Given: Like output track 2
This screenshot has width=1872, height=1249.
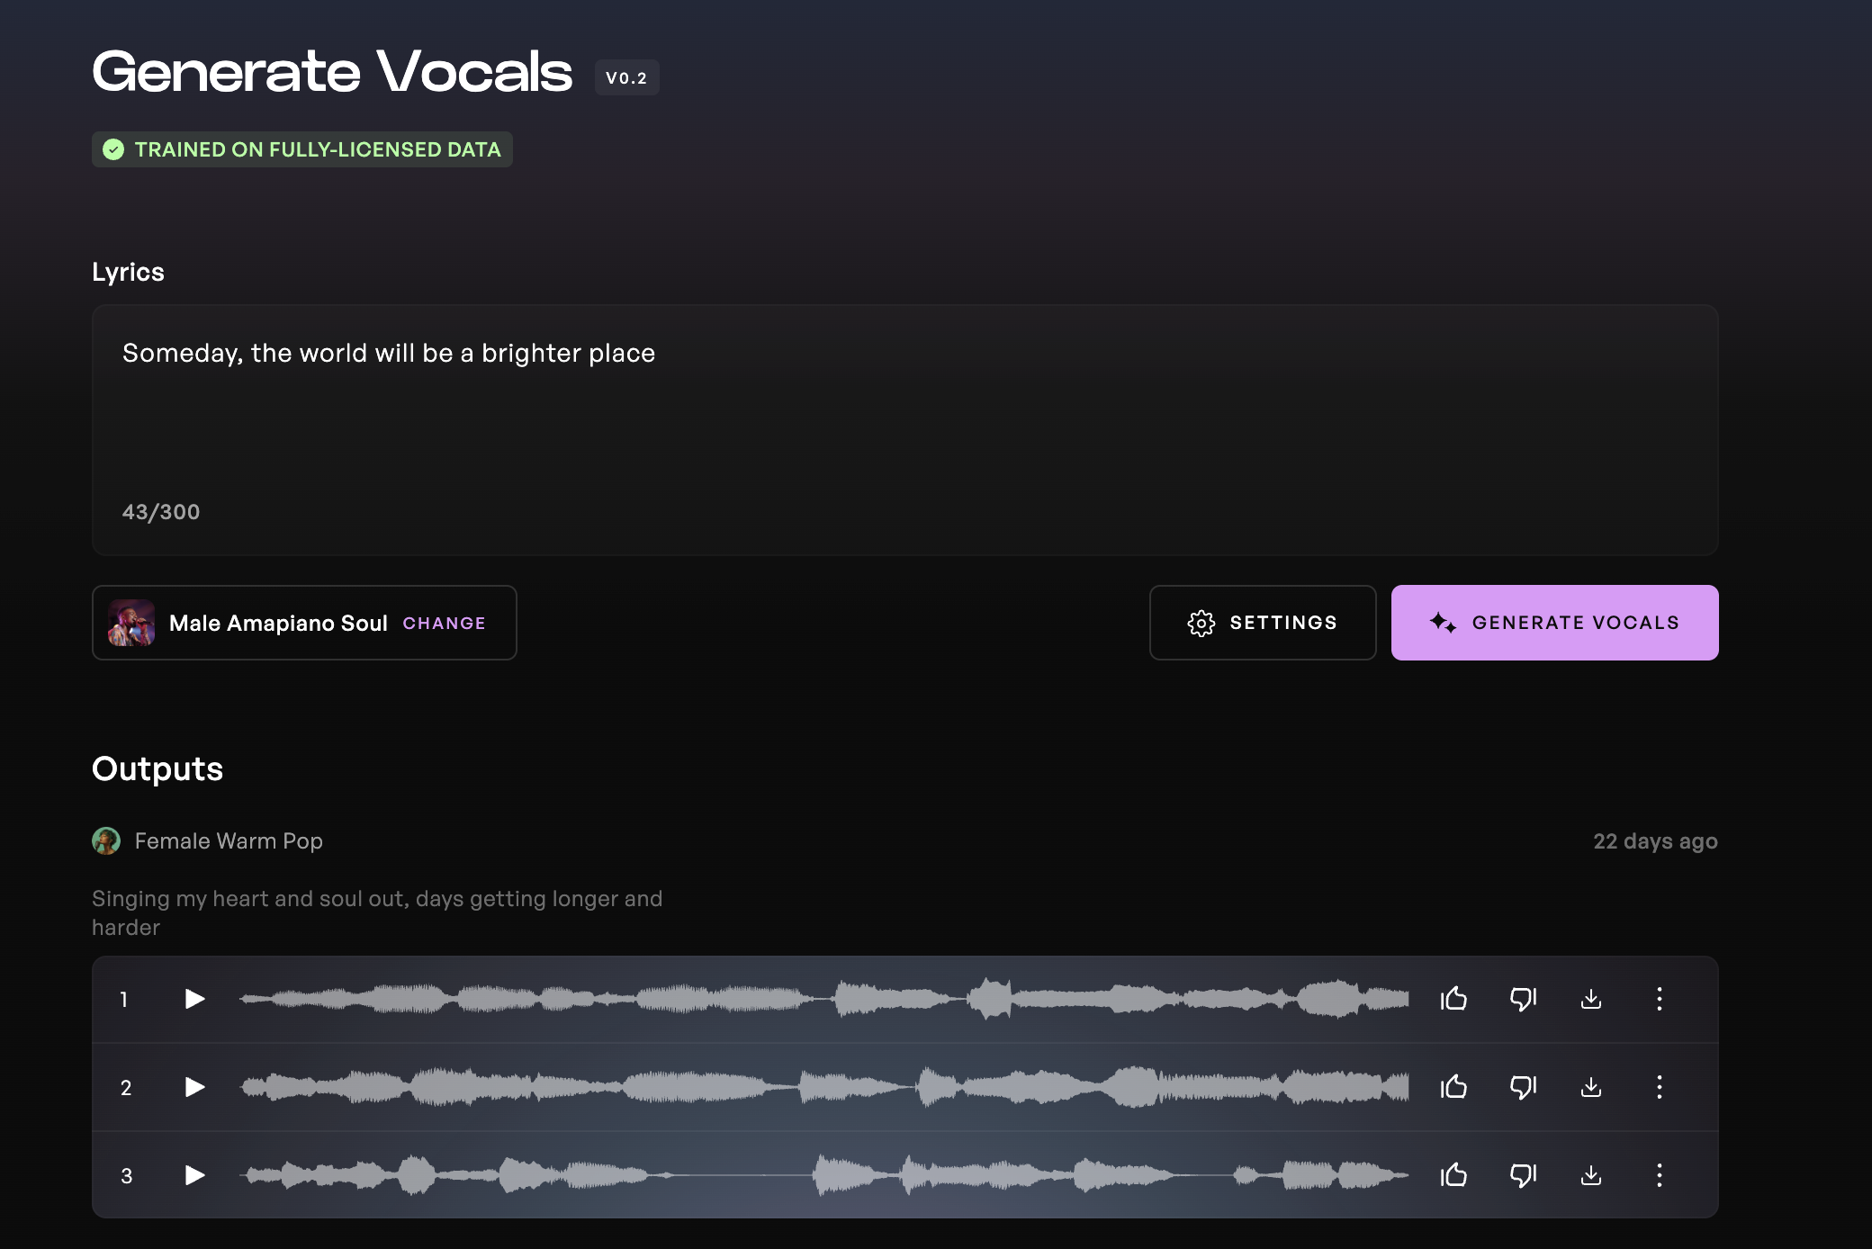Looking at the screenshot, I should [x=1453, y=1087].
